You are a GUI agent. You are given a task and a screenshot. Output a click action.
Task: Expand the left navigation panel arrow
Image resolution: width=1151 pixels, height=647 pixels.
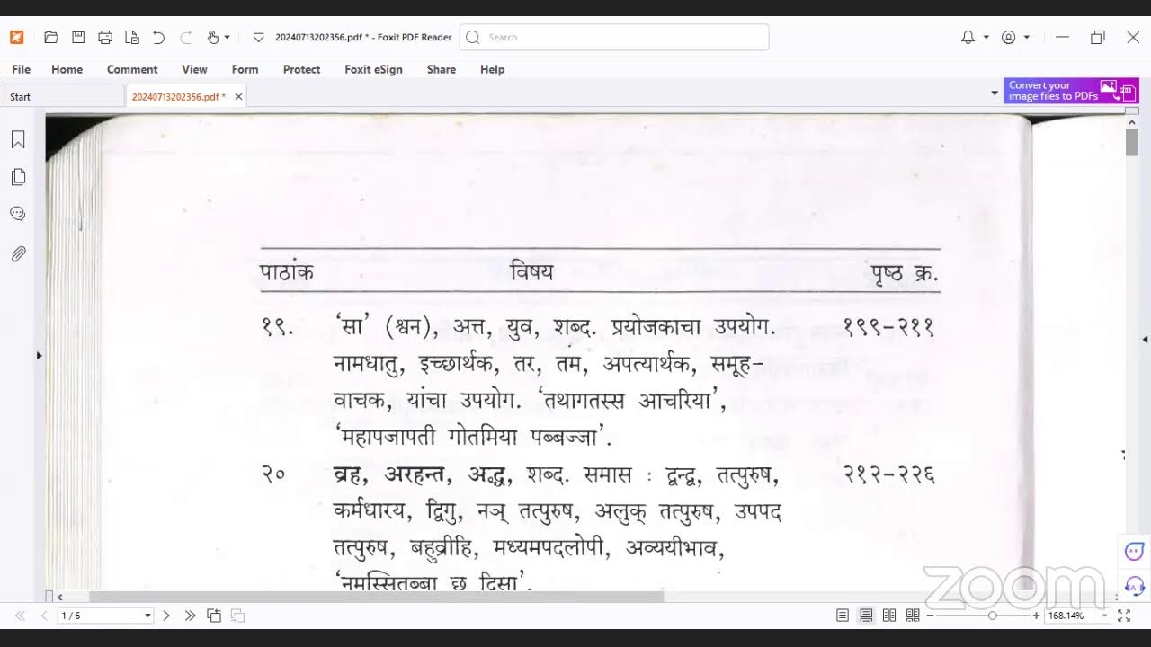39,355
